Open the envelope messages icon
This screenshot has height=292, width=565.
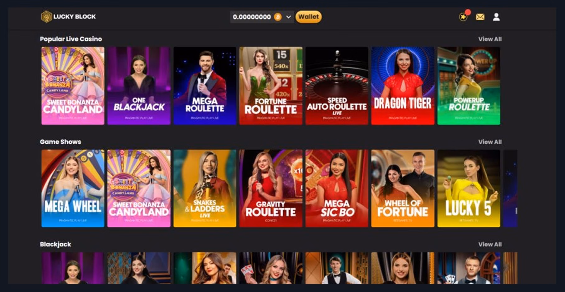pos(480,17)
